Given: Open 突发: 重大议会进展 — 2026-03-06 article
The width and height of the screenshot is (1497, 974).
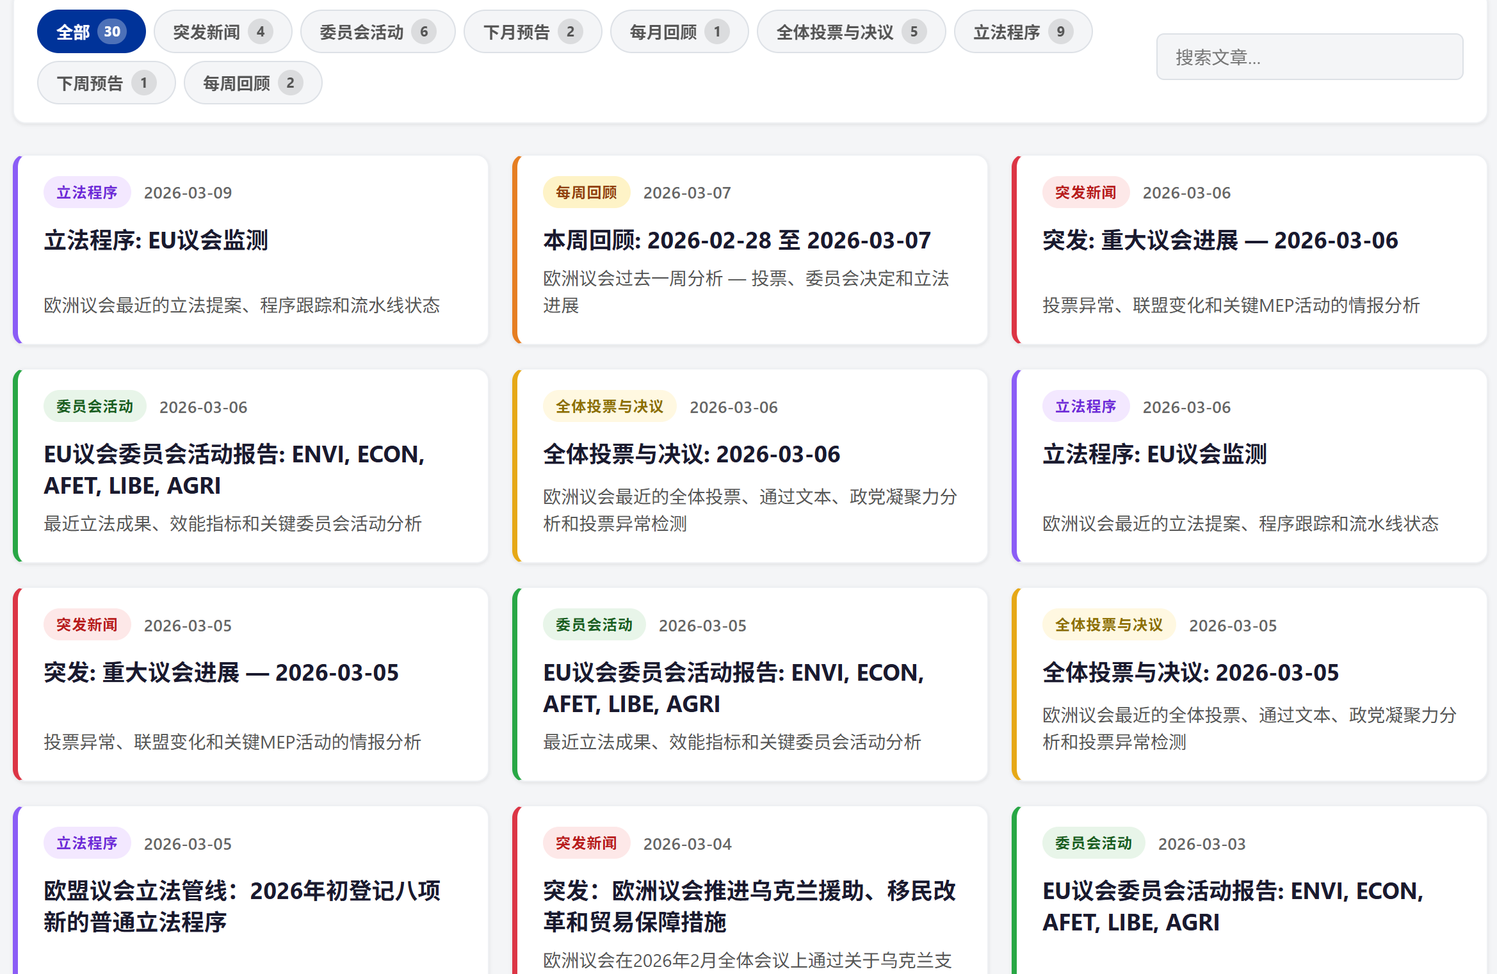Looking at the screenshot, I should click(x=1220, y=240).
